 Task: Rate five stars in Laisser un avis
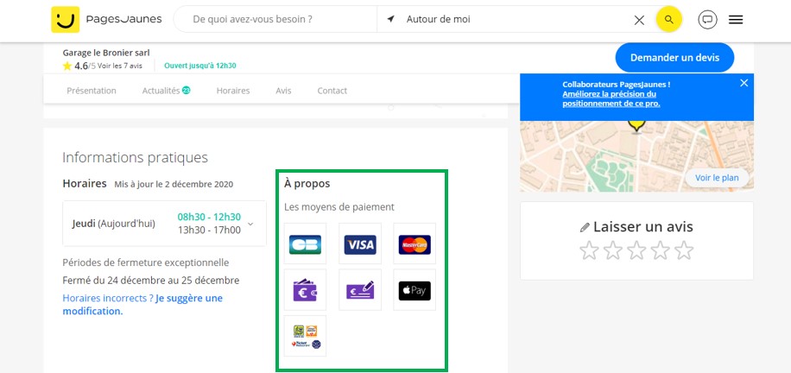684,250
